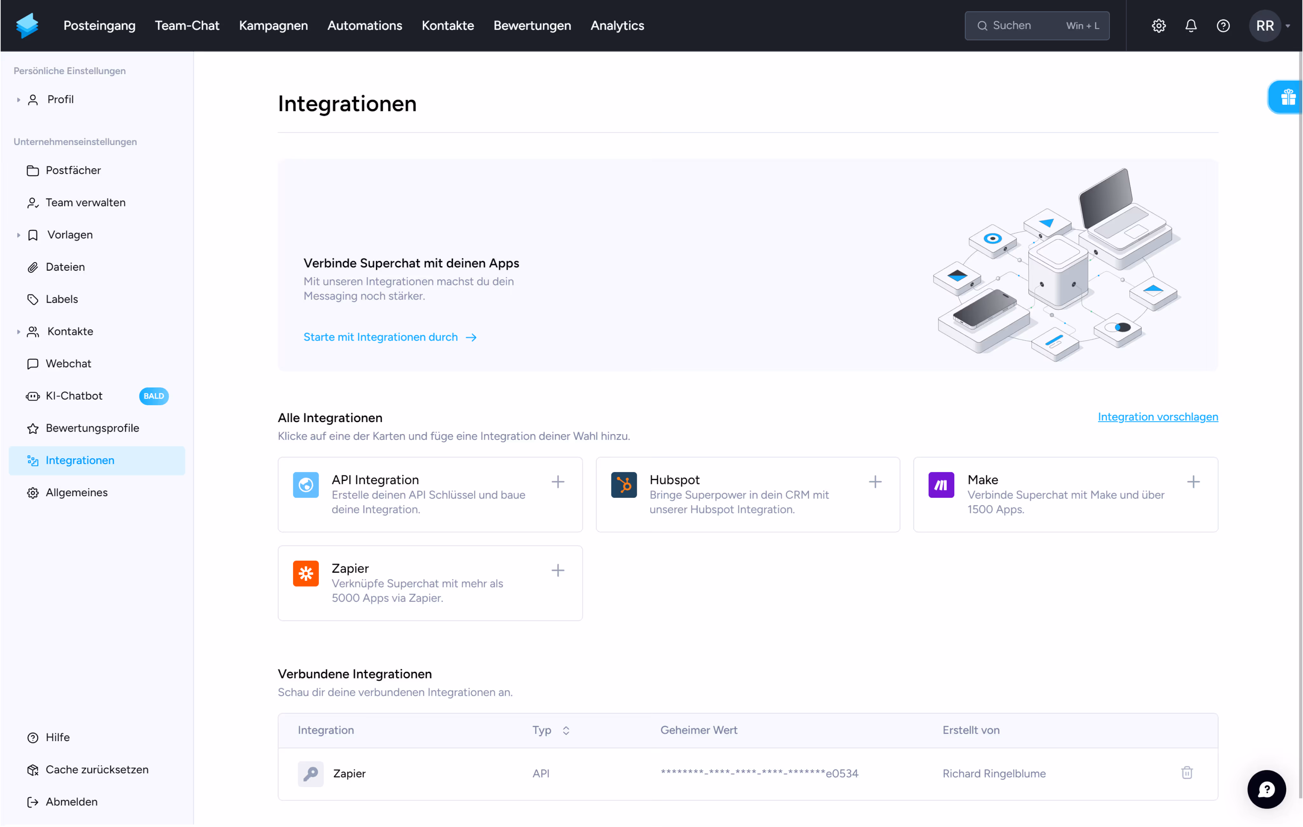1303x827 pixels.
Task: Add the Hubspot integration with plus
Action: pos(875,481)
